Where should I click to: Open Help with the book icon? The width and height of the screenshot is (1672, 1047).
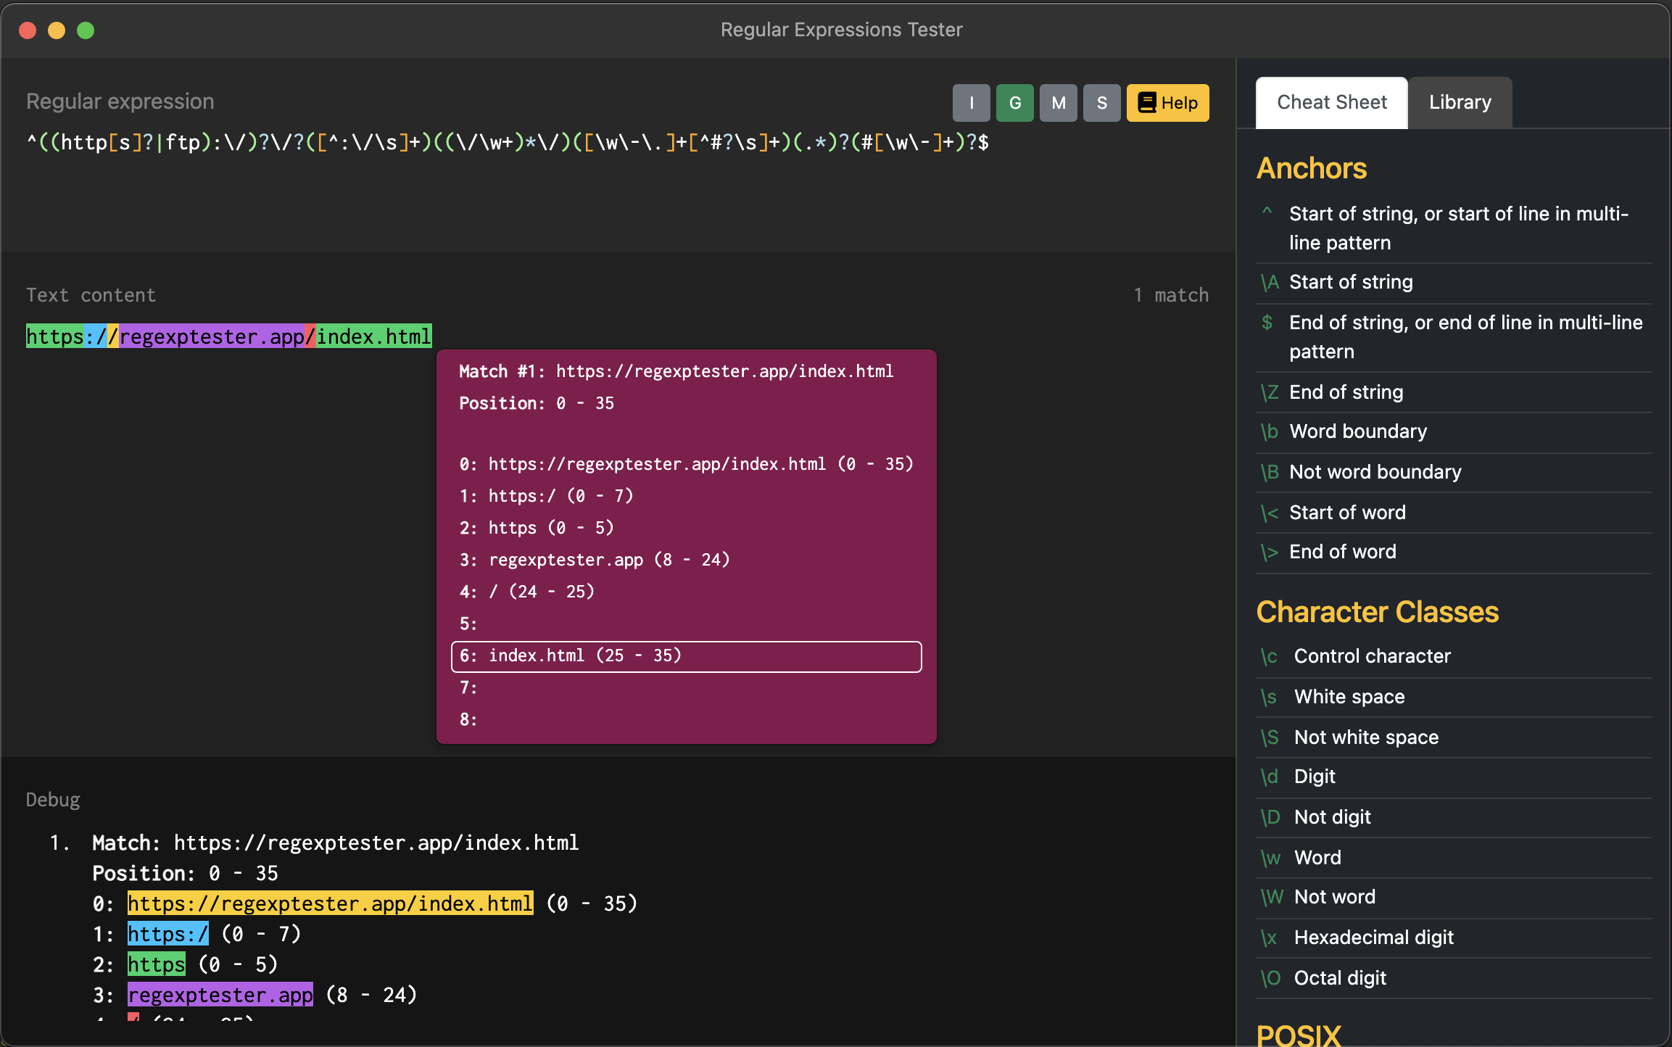click(1167, 103)
